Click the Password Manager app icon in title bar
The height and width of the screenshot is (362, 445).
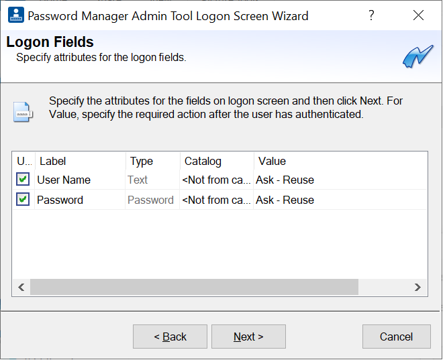click(x=15, y=15)
